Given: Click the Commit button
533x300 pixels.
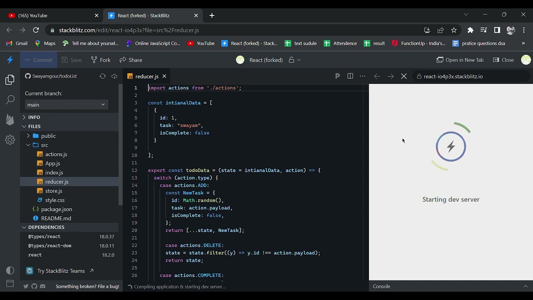Looking at the screenshot, I should point(38,60).
